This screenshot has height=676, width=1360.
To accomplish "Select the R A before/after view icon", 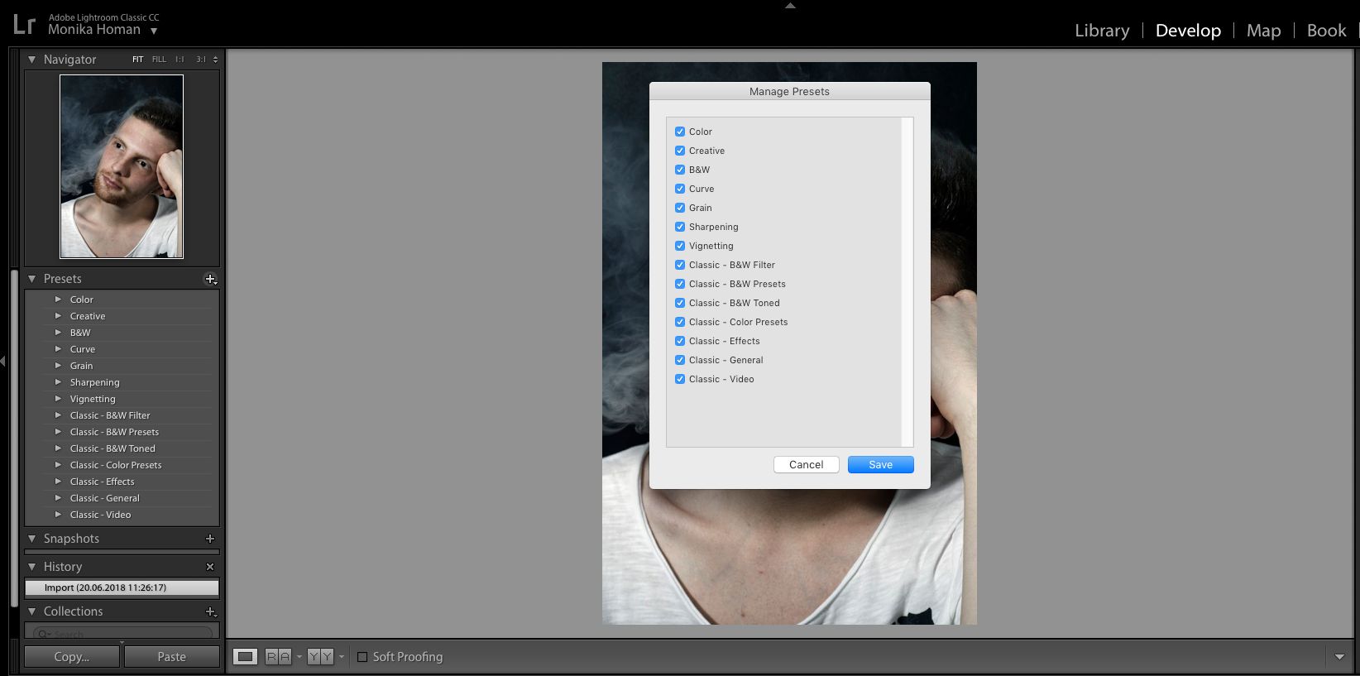I will click(278, 657).
